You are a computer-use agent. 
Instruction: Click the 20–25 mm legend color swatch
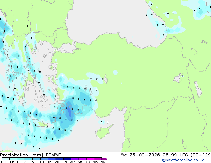click(x=59, y=159)
